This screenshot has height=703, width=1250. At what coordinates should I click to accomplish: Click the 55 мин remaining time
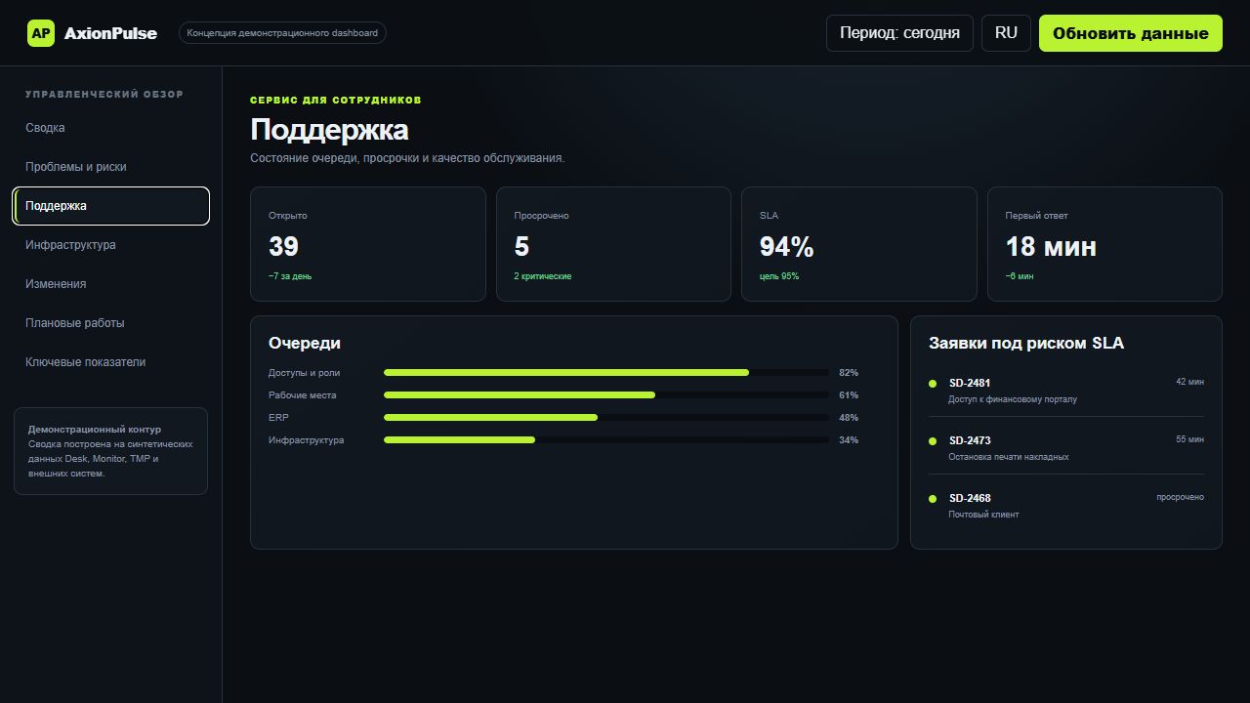[1189, 439]
